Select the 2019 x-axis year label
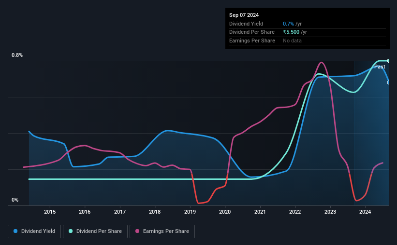This screenshot has width=397, height=245. 190,212
